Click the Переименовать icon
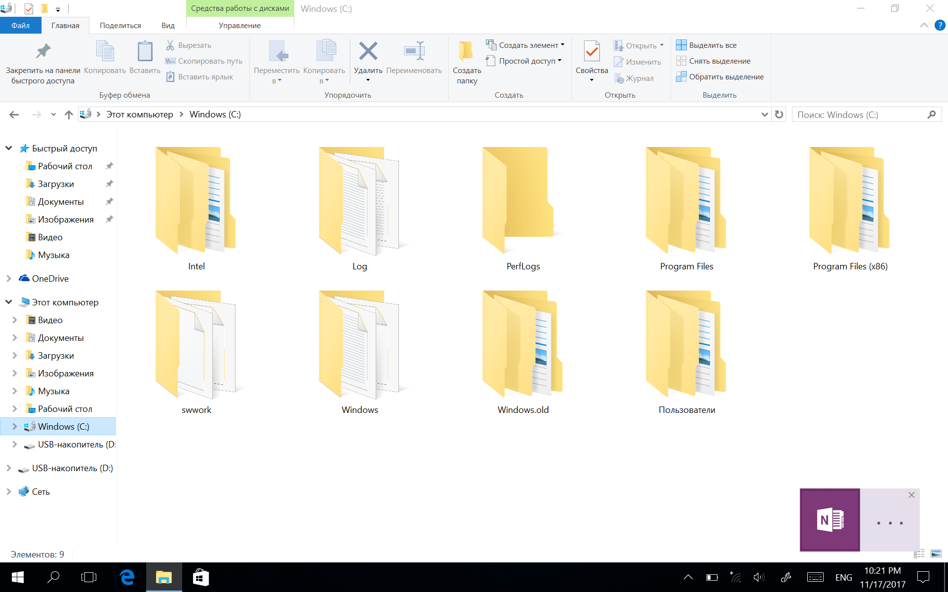This screenshot has width=948, height=592. [x=414, y=51]
